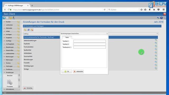Click the edit pencil icon for Summenfeld
Screen dimensions: 169x95
pyautogui.click(x=156, y=56)
